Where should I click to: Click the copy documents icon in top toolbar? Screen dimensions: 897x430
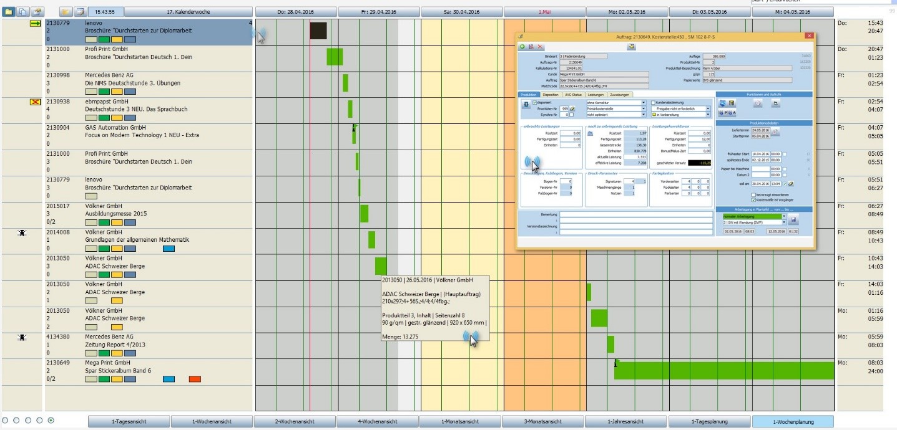point(23,12)
